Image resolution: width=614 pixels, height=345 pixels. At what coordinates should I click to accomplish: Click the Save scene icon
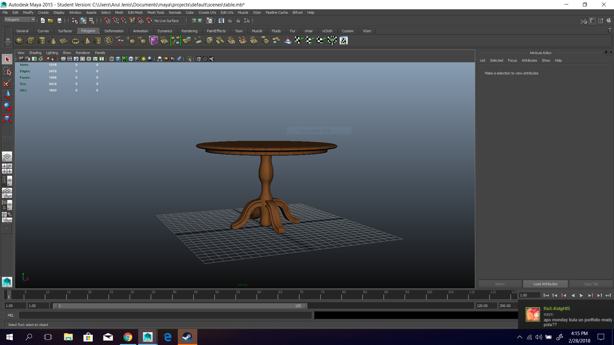(x=59, y=21)
